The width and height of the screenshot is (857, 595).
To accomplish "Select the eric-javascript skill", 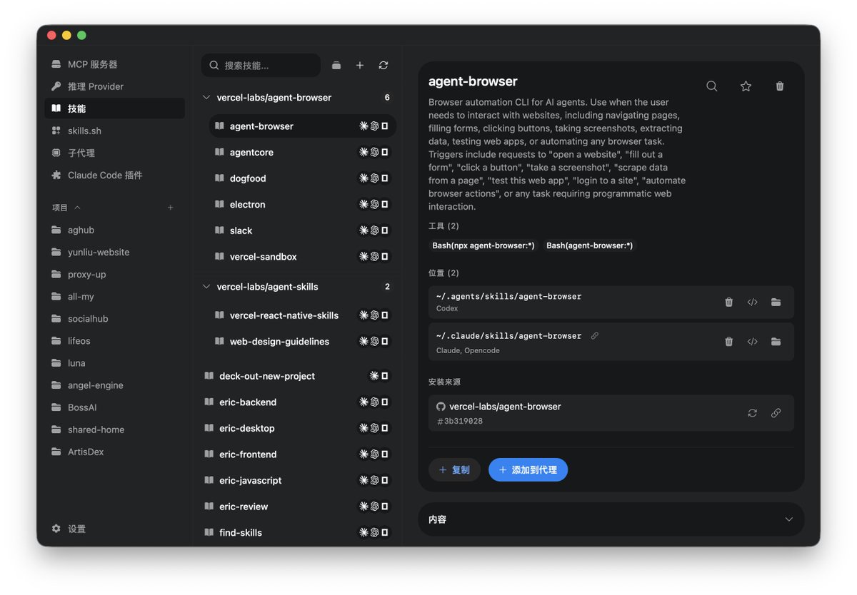I will (297, 480).
